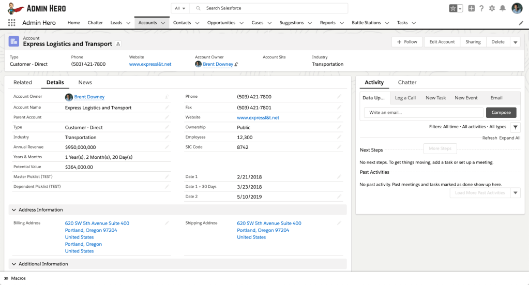Click the account hierarchy icon beside account name
The height and width of the screenshot is (285, 529).
118,44
